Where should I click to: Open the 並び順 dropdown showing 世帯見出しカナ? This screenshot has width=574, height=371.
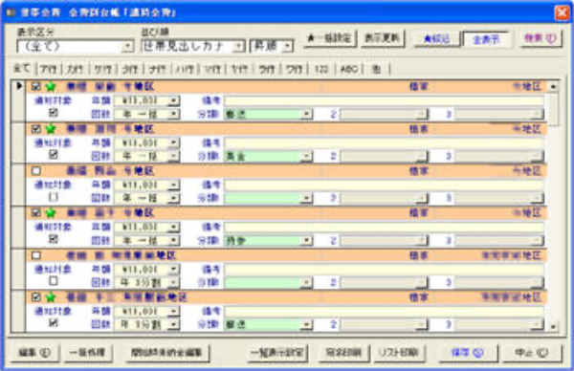pos(238,47)
